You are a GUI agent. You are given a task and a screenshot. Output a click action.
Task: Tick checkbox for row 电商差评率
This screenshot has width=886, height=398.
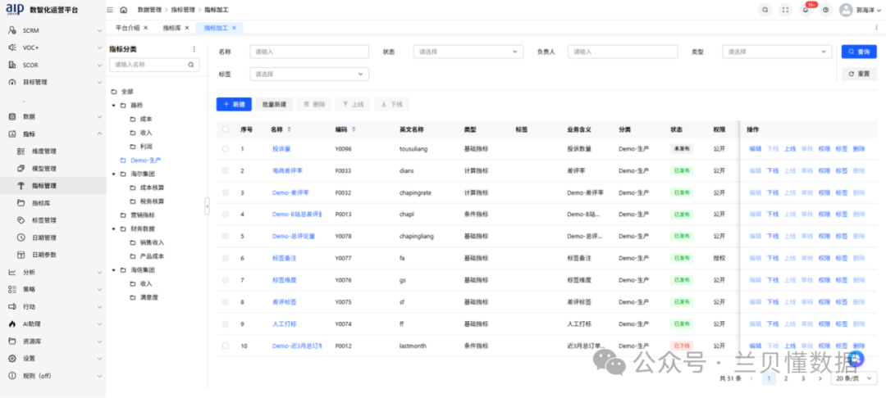point(226,170)
